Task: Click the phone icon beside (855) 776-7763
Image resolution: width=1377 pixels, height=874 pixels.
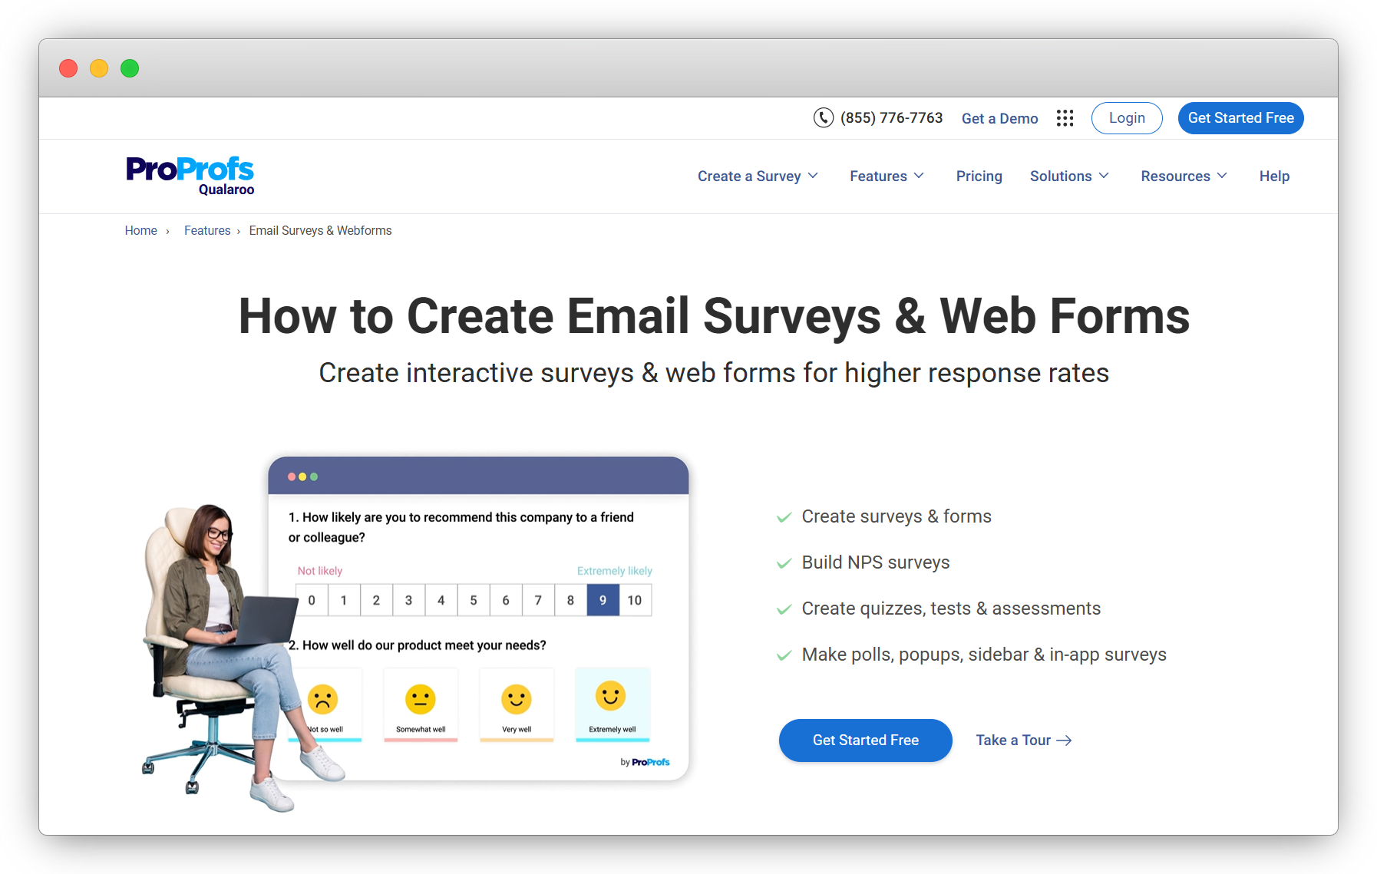Action: pos(824,117)
